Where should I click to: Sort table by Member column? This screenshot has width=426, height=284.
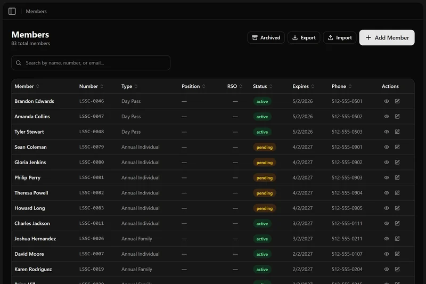[27, 86]
